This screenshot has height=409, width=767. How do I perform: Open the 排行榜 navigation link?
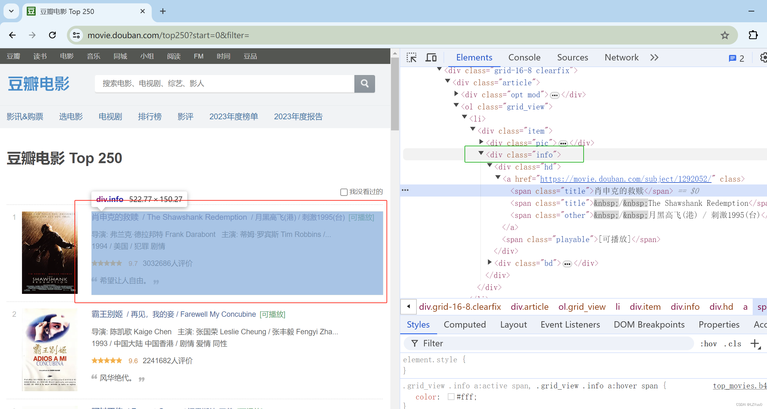point(150,117)
